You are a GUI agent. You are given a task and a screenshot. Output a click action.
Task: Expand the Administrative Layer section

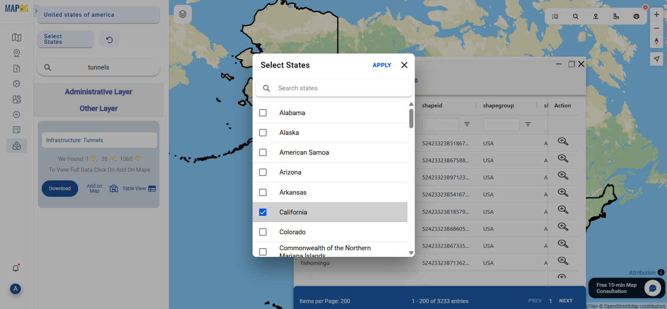pyautogui.click(x=98, y=92)
